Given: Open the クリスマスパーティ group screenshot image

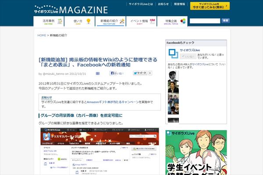Looking at the screenshot, I should (x=100, y=151).
